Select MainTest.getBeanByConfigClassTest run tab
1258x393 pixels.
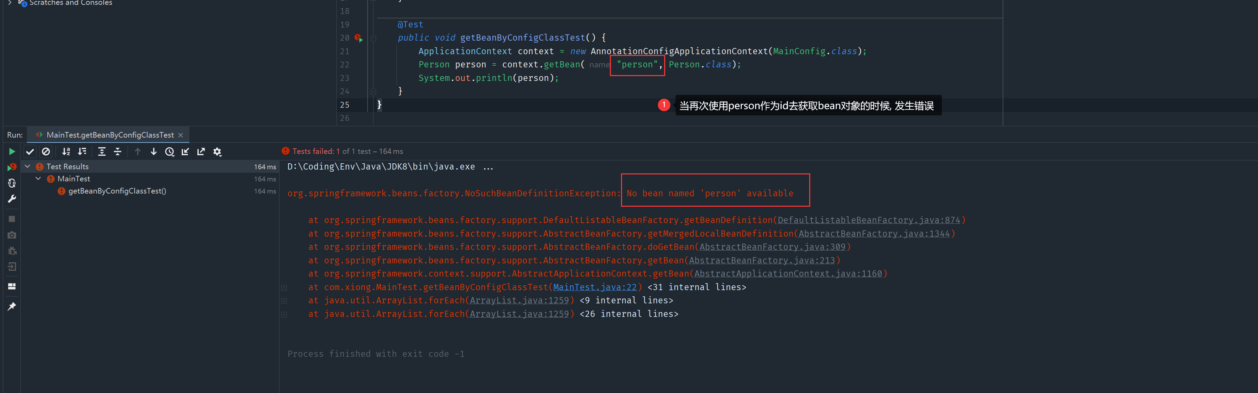pos(110,135)
